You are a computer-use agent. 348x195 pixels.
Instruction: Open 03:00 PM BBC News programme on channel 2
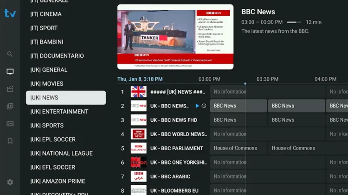pos(238,106)
